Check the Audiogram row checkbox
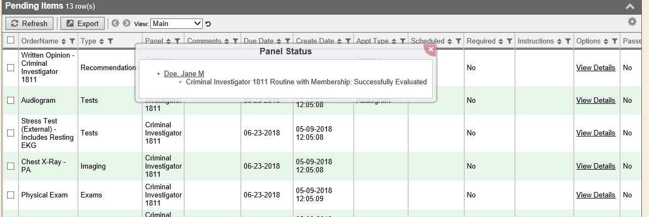The width and height of the screenshot is (649, 217). tap(11, 101)
